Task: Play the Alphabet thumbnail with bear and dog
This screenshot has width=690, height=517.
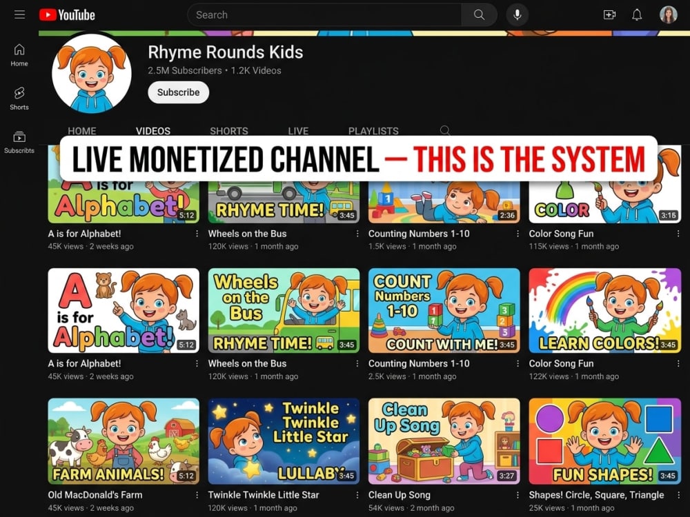Action: (x=124, y=310)
